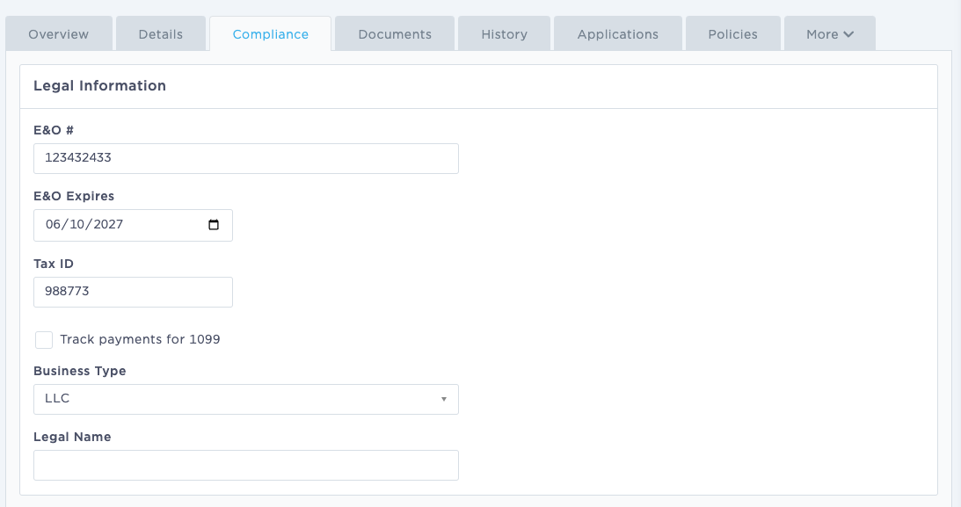Viewport: 961px width, 507px height.
Task: Go to the Applications tab
Action: (x=617, y=33)
